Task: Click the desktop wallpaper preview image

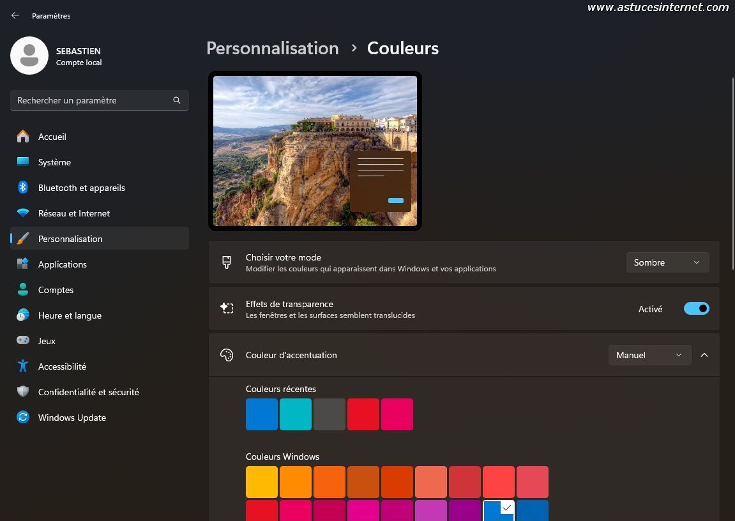Action: click(315, 151)
